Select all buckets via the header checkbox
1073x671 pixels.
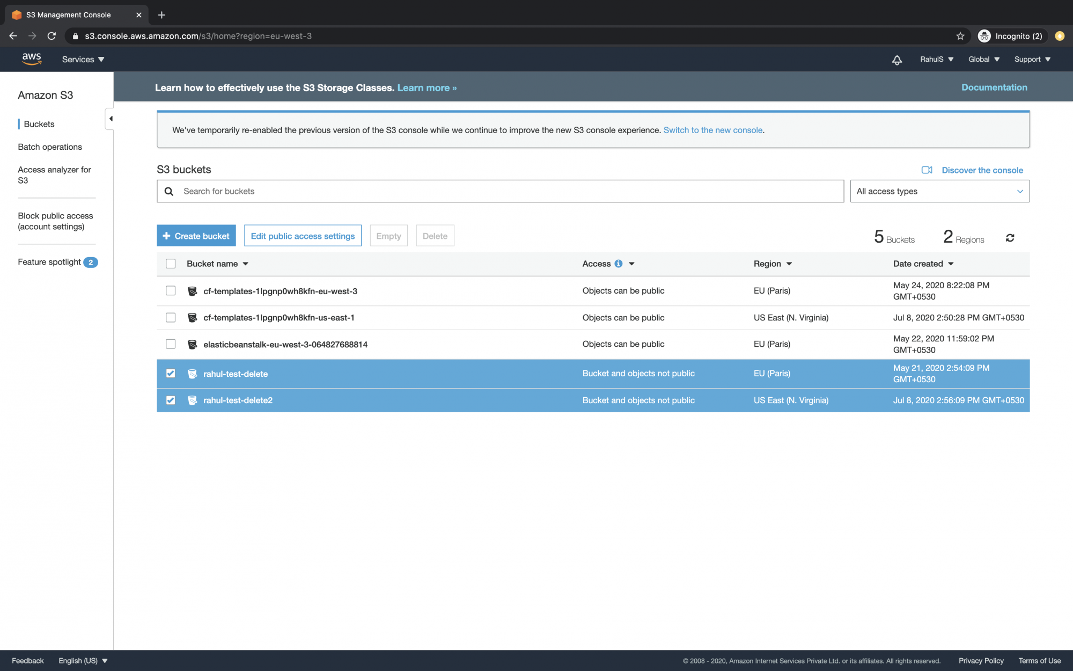pyautogui.click(x=171, y=264)
